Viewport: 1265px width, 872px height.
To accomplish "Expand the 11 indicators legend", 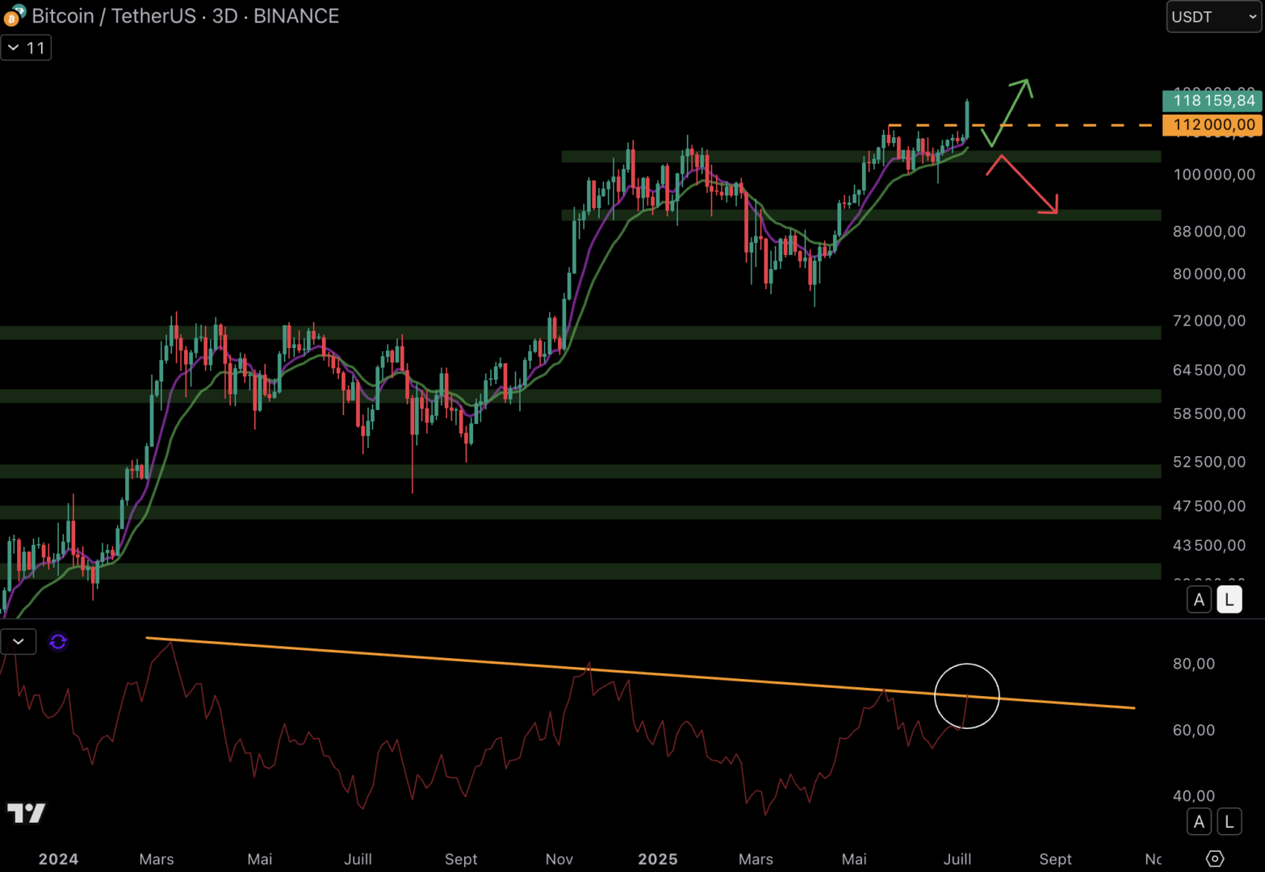I will coord(26,48).
